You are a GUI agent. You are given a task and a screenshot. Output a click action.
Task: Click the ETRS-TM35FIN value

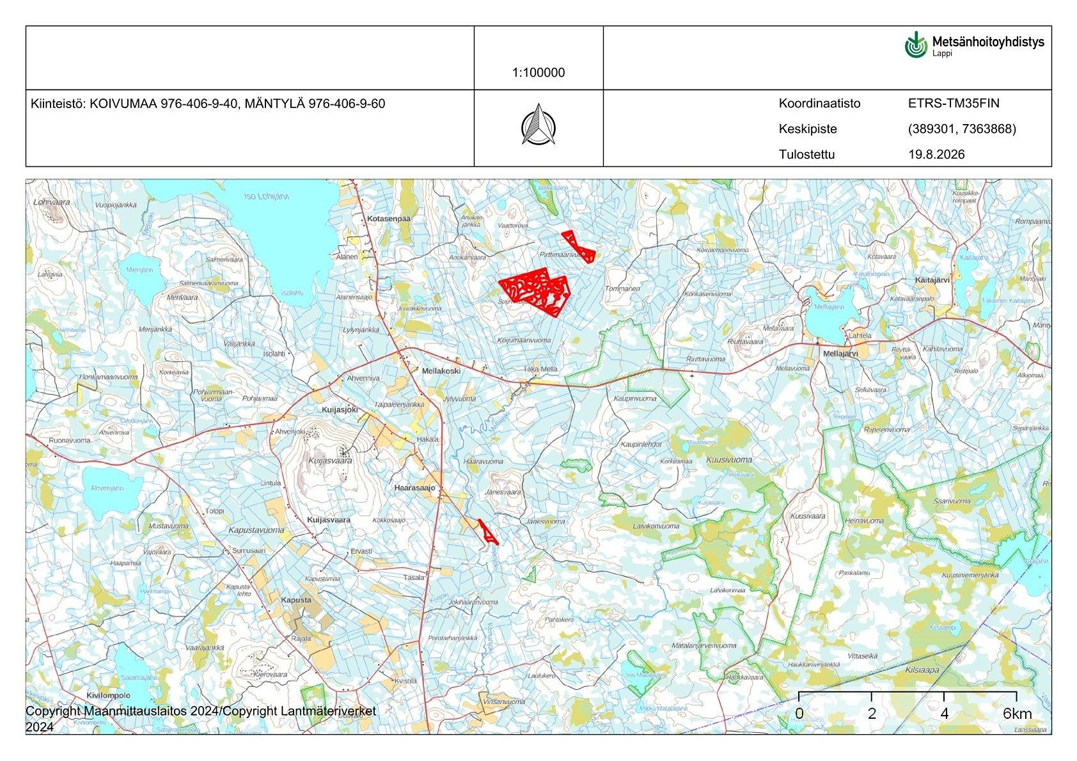[x=953, y=104]
